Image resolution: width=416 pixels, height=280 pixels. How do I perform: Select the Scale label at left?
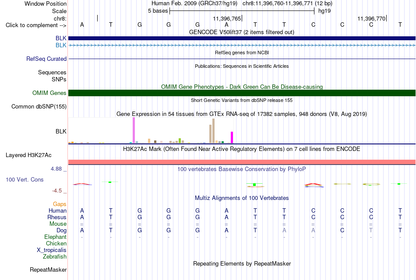(x=59, y=11)
